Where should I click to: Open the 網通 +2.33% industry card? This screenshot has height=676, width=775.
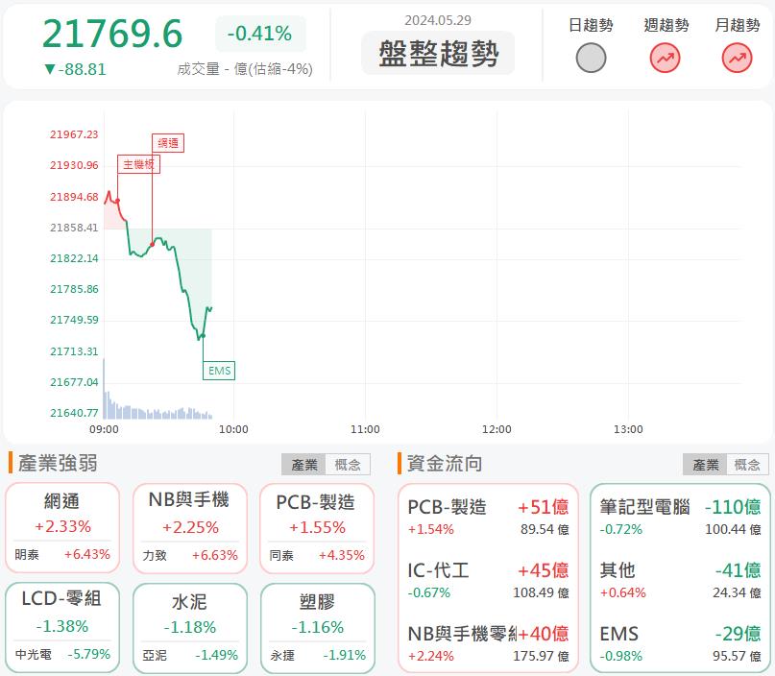click(x=62, y=528)
